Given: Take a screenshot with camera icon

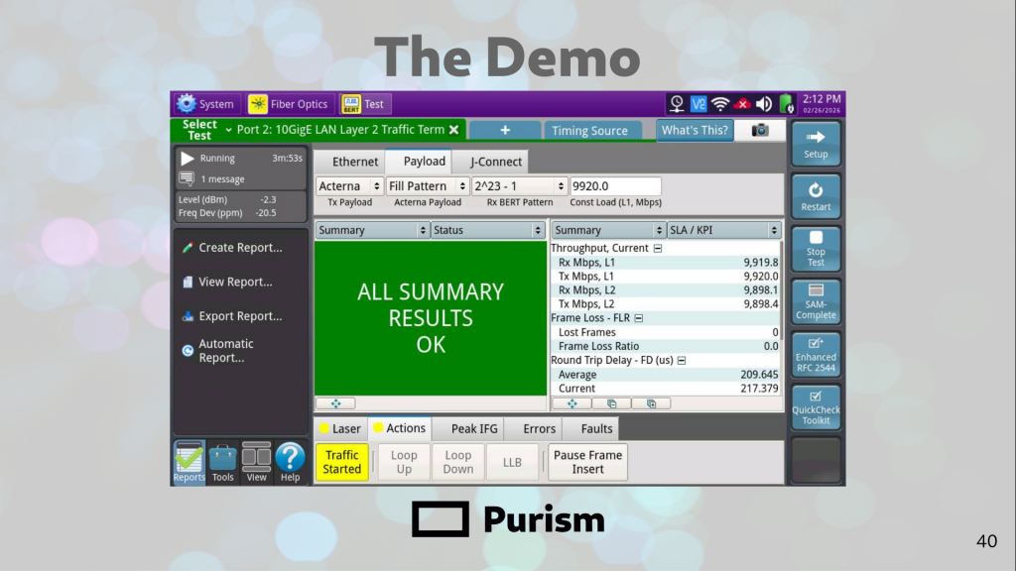Looking at the screenshot, I should click(x=760, y=130).
